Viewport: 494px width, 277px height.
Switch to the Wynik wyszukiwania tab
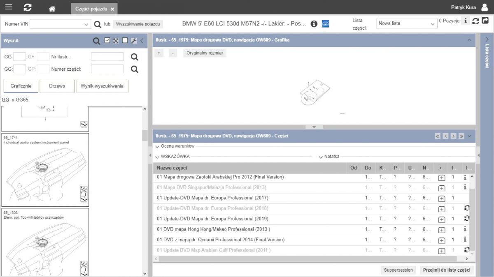[102, 86]
